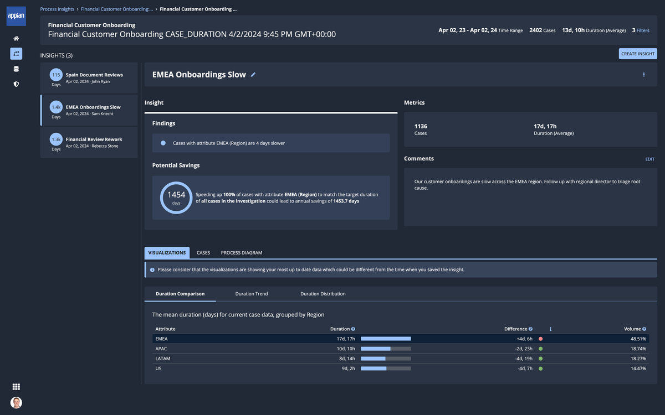Click the Process Insights breadcrumb link

click(x=57, y=9)
